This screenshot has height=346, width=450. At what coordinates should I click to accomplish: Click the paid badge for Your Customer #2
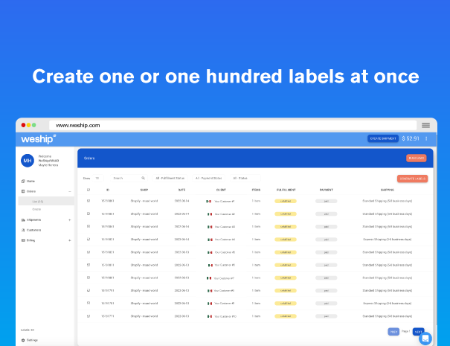tap(327, 214)
